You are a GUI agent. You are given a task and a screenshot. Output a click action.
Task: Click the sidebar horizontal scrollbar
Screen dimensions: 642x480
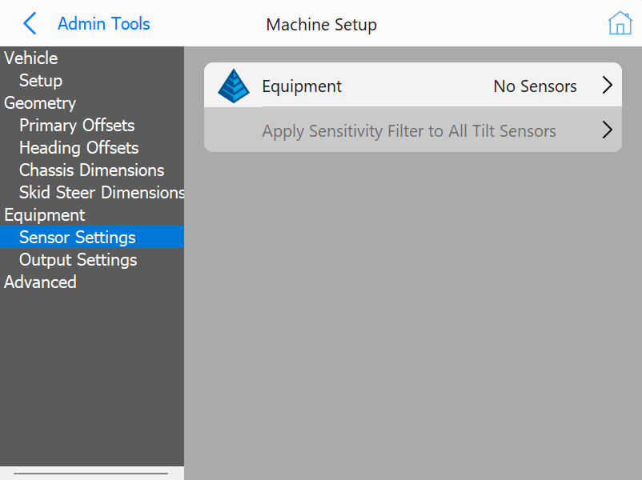91,474
